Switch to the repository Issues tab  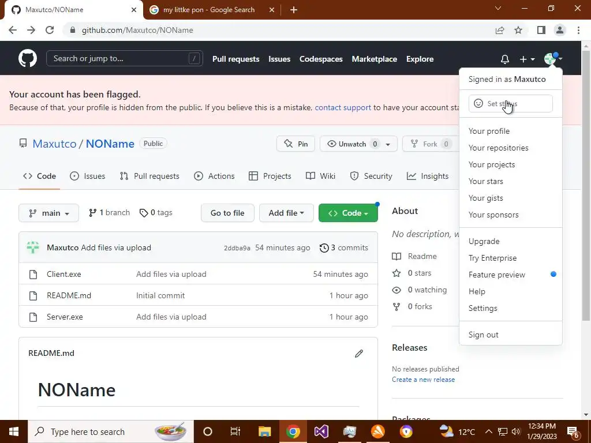pyautogui.click(x=88, y=177)
